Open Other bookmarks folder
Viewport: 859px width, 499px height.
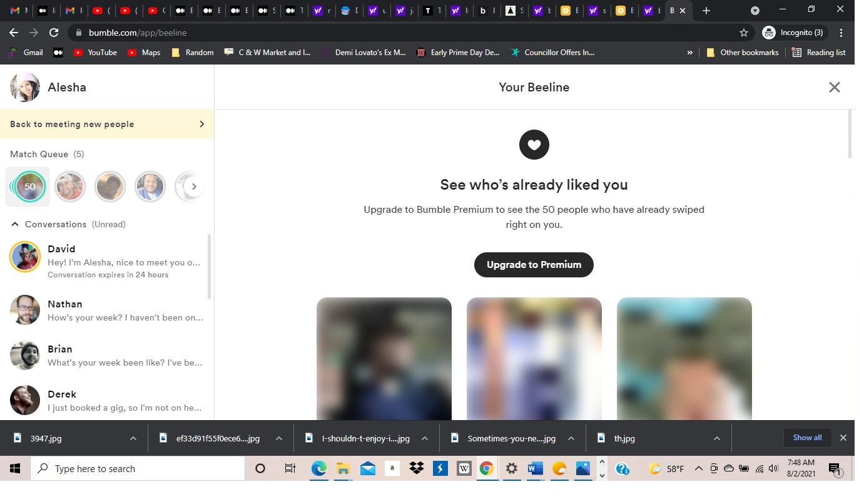tap(742, 53)
